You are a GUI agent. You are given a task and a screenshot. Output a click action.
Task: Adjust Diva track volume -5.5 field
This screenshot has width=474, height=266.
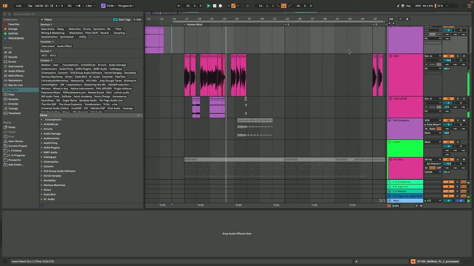coord(448,164)
